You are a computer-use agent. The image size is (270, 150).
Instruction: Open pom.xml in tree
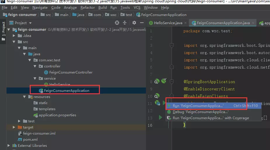pyautogui.click(x=28, y=140)
